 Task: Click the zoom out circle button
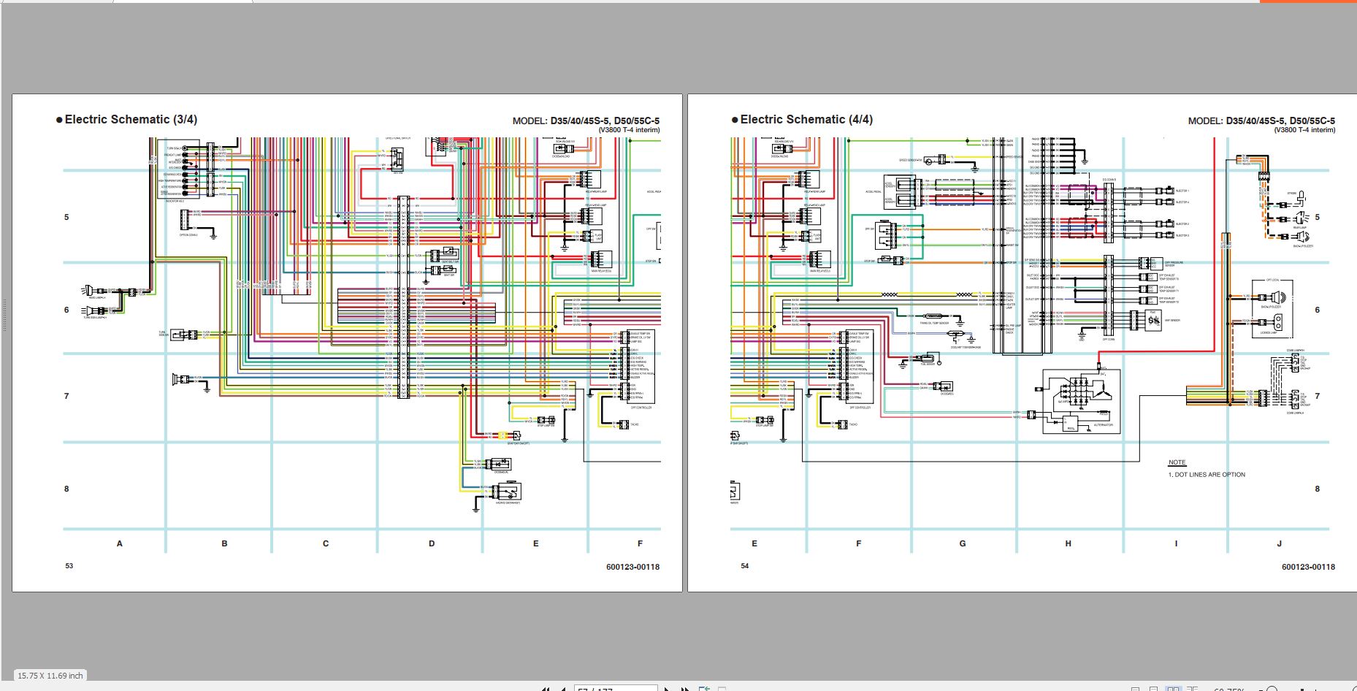1272,689
